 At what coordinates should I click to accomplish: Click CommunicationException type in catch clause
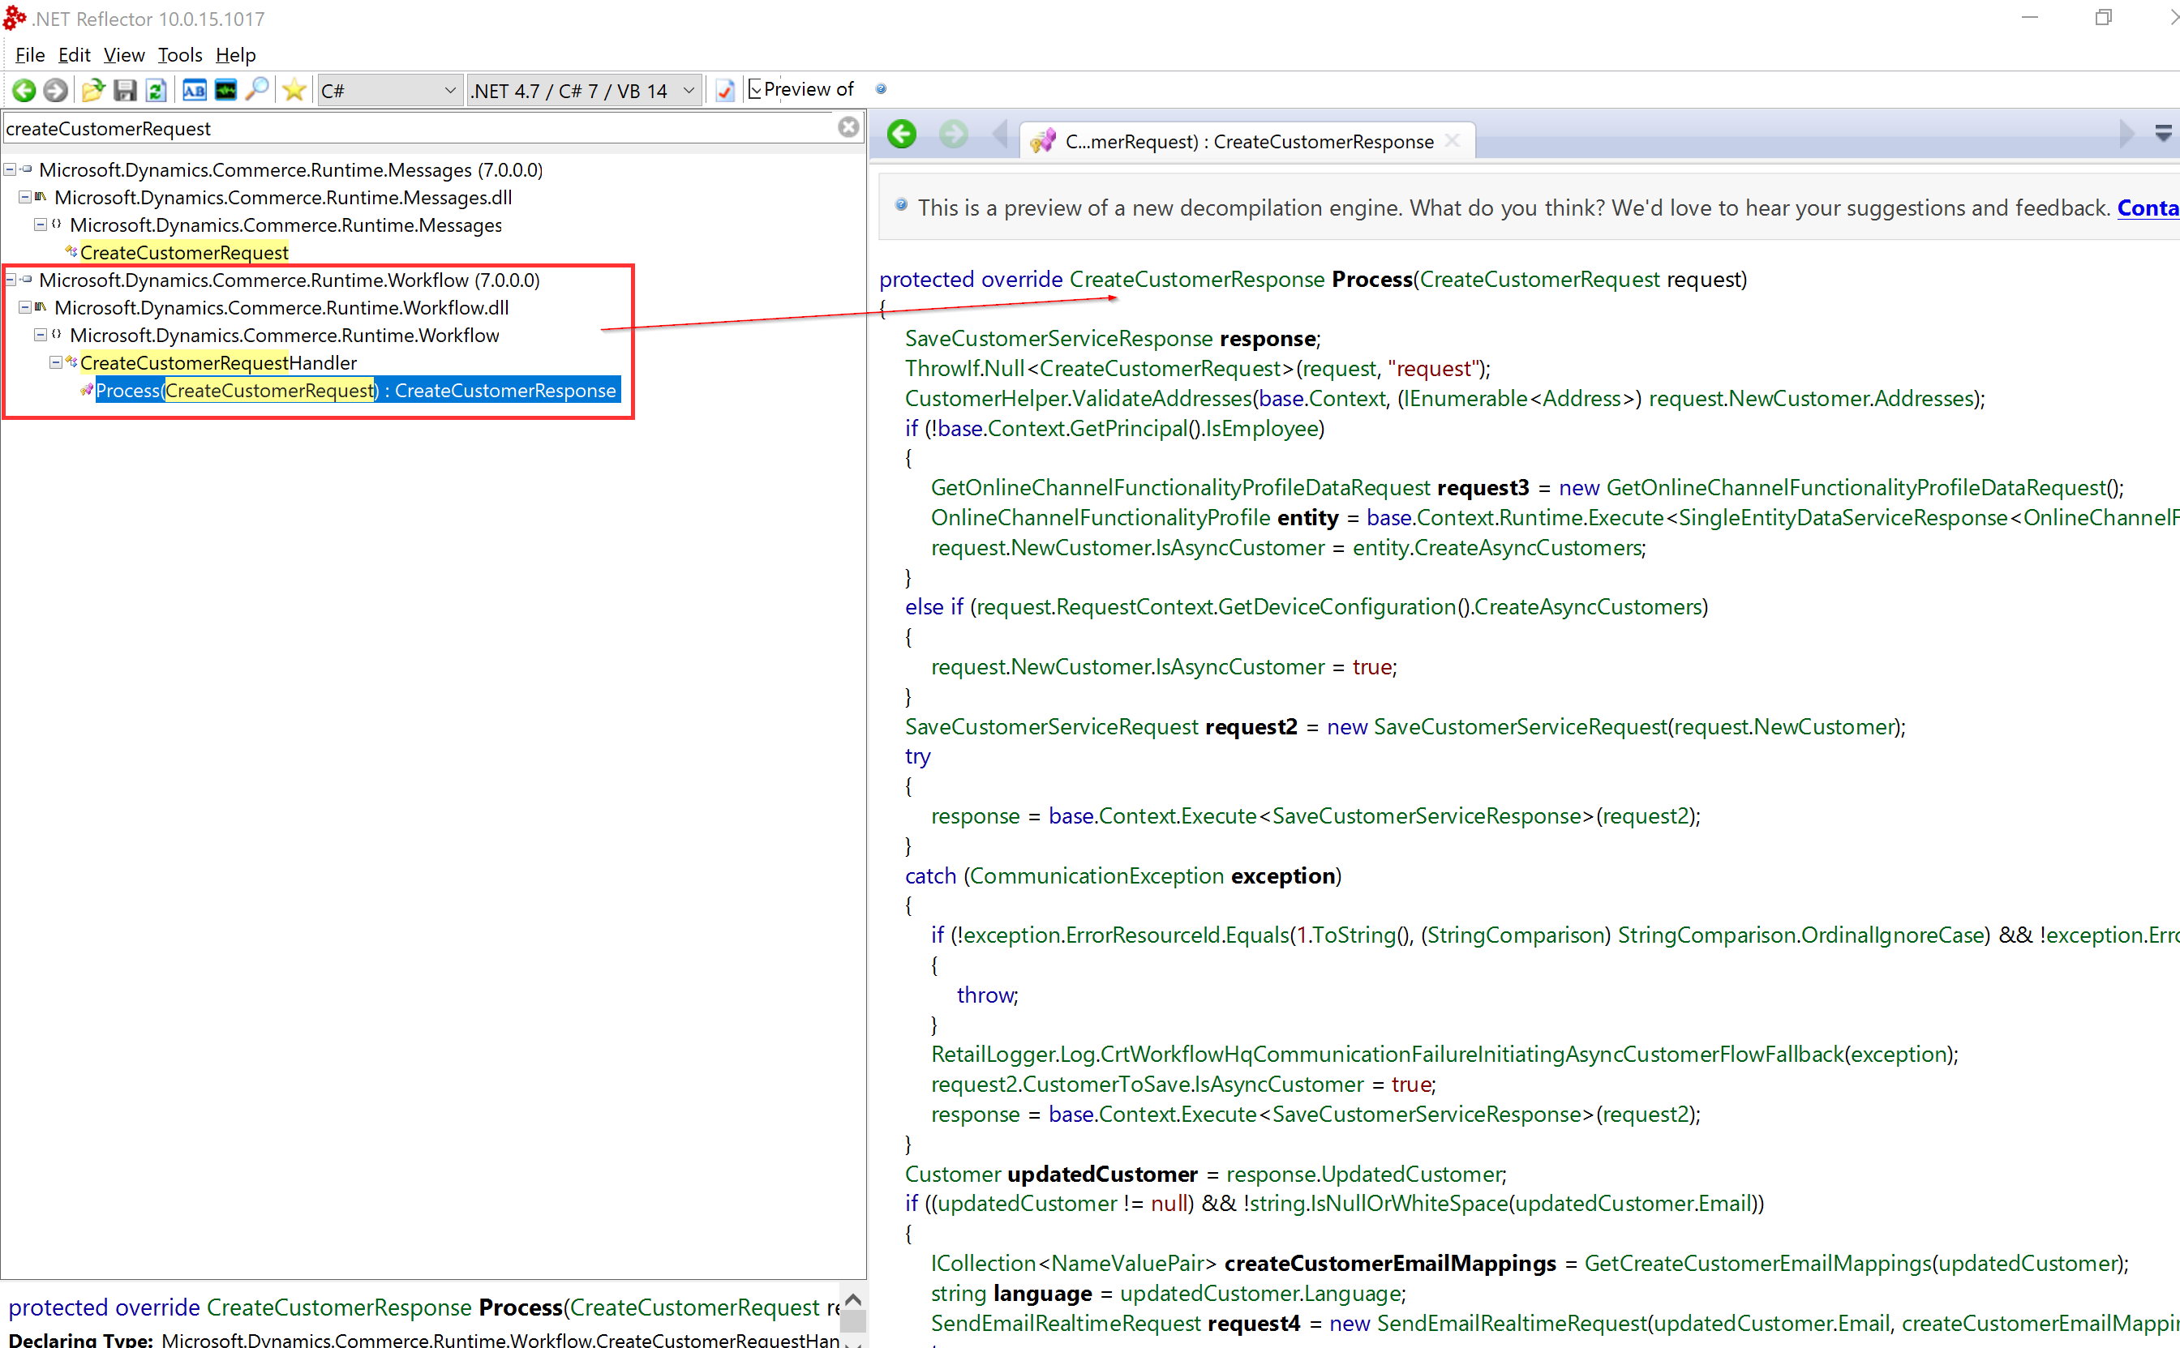click(1096, 875)
